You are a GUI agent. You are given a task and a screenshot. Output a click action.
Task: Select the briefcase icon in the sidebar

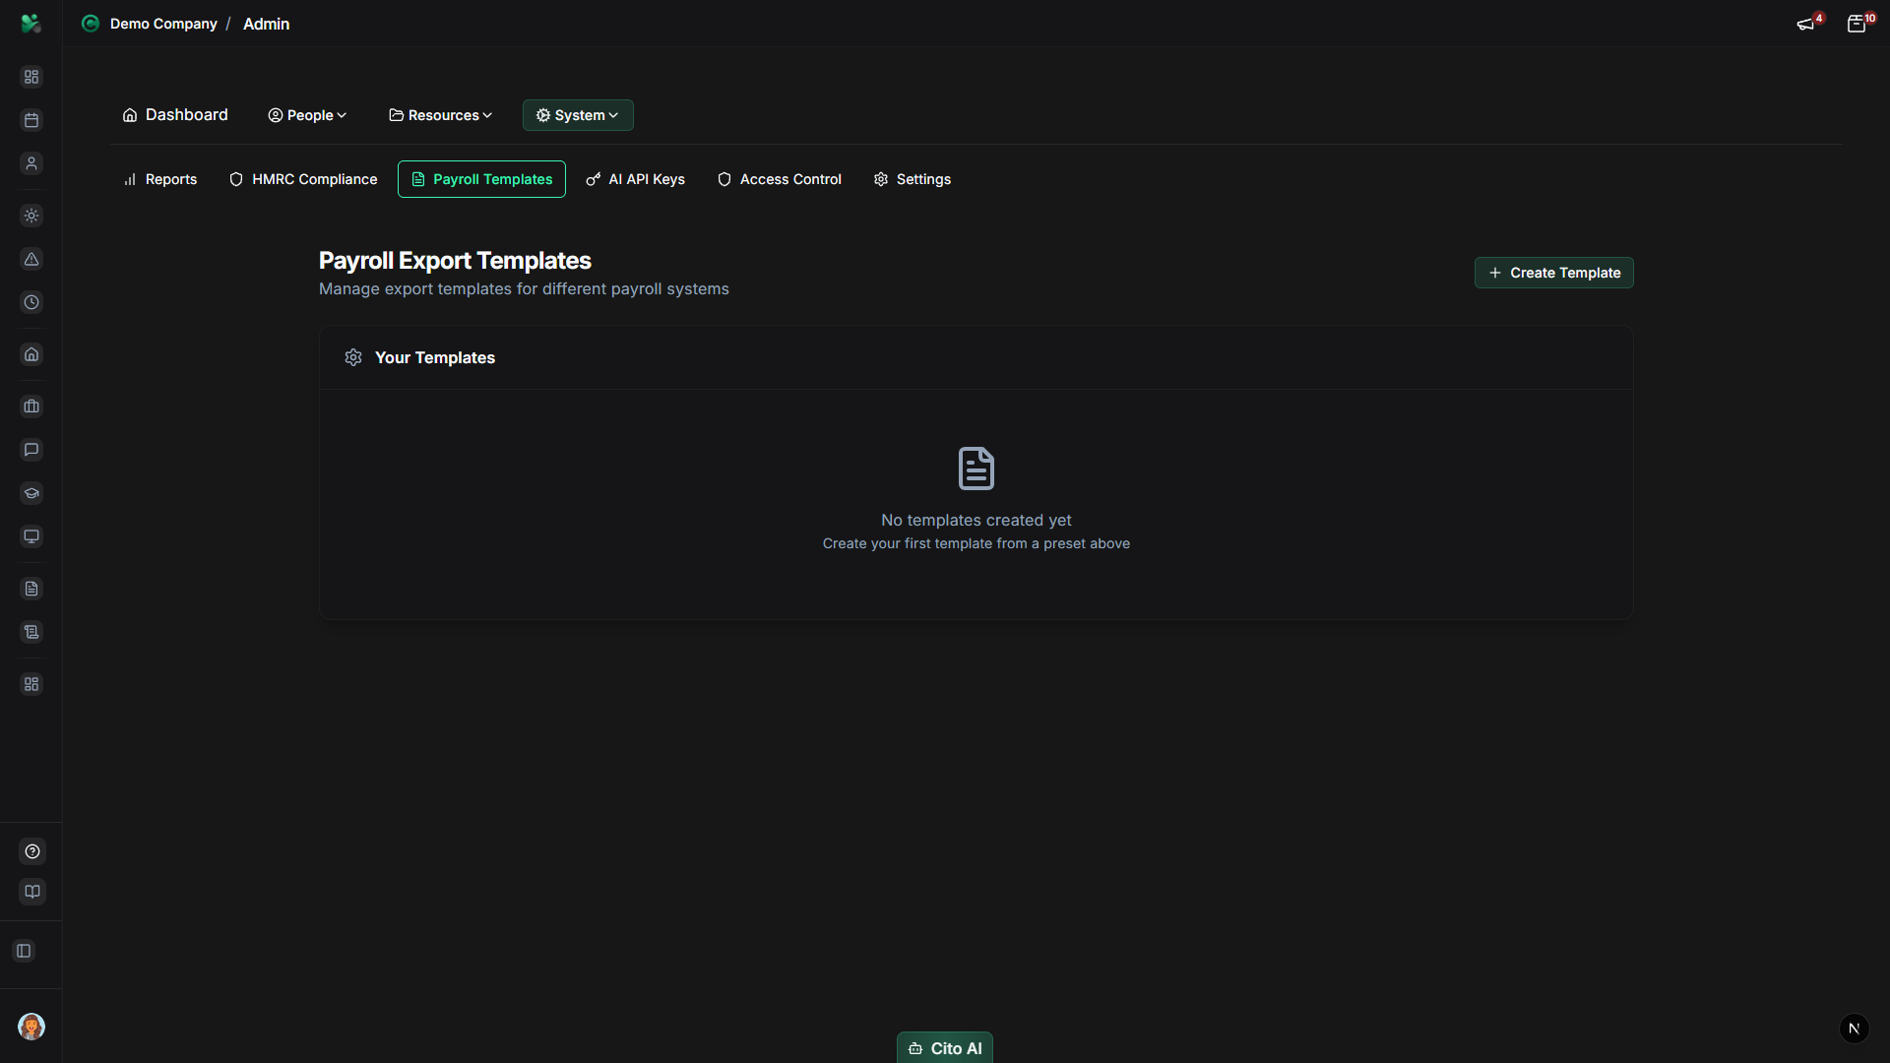click(x=31, y=406)
